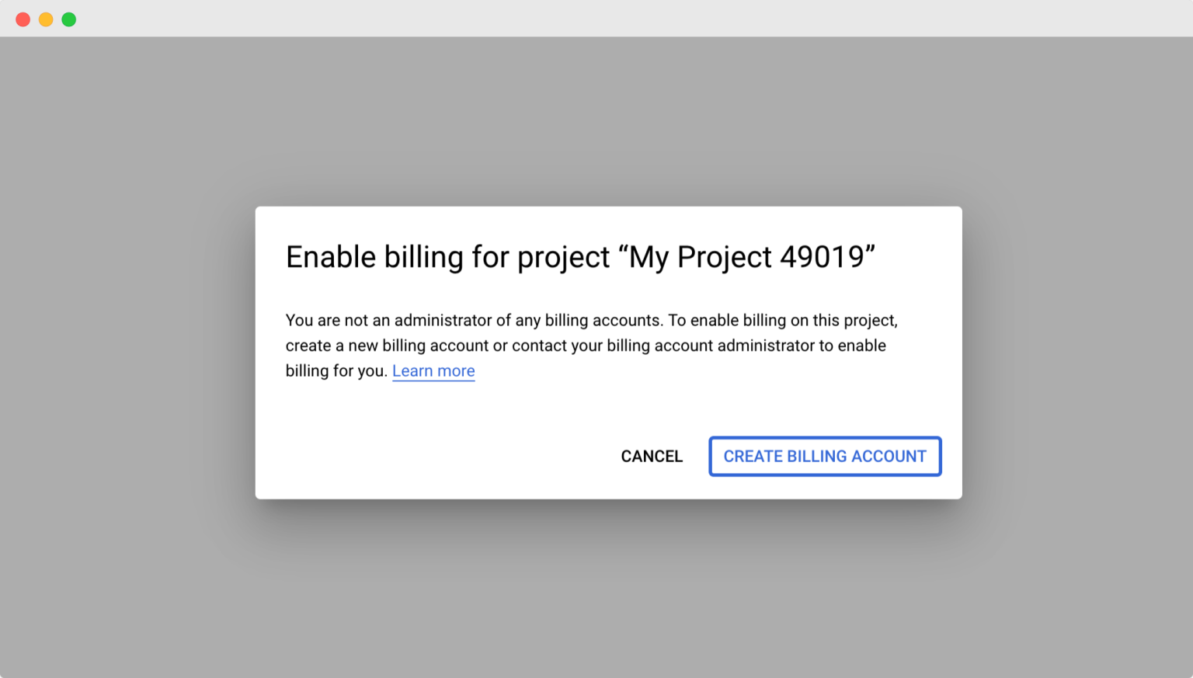Click the words "to enable" ending second line
Viewport: 1193px width, 678px height.
pyautogui.click(x=852, y=346)
